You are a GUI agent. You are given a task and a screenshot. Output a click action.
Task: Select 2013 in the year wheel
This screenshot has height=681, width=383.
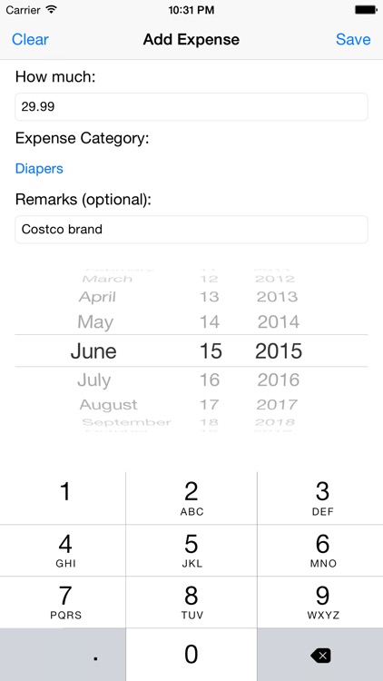coord(277,297)
